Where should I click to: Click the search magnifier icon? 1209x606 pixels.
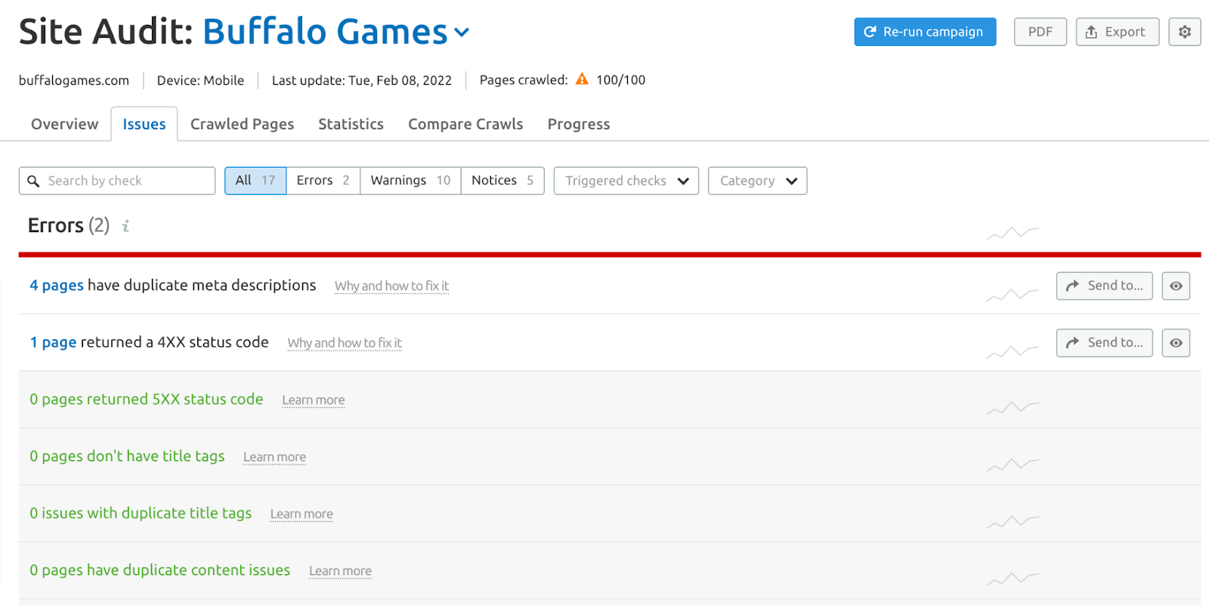coord(33,181)
